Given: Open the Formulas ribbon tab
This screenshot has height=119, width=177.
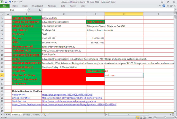Looking at the screenshot, I should click(52, 6).
